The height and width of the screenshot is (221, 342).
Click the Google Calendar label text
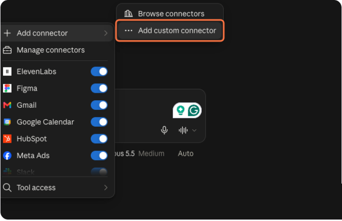click(x=45, y=122)
